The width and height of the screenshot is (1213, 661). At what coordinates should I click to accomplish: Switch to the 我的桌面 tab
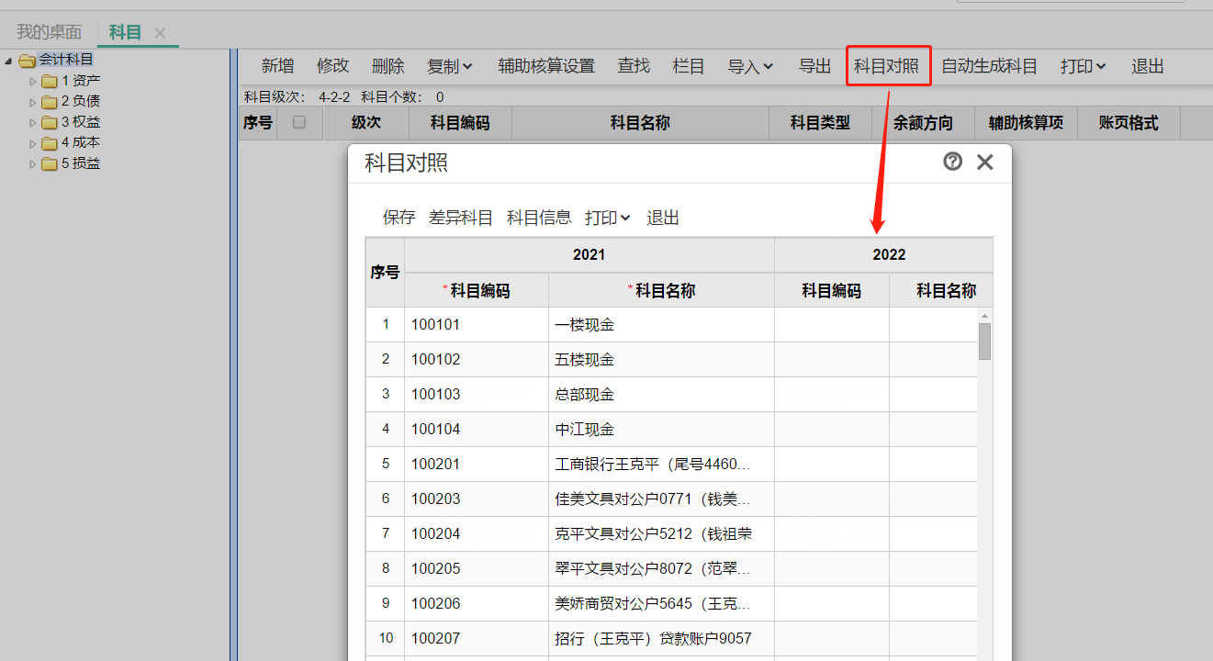pyautogui.click(x=49, y=32)
